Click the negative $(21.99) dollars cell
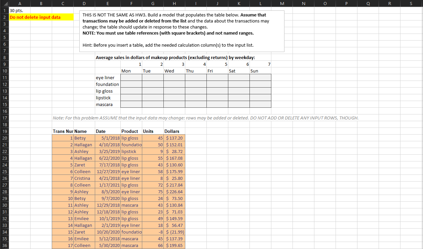The width and height of the screenshot is (423, 249). point(174,232)
